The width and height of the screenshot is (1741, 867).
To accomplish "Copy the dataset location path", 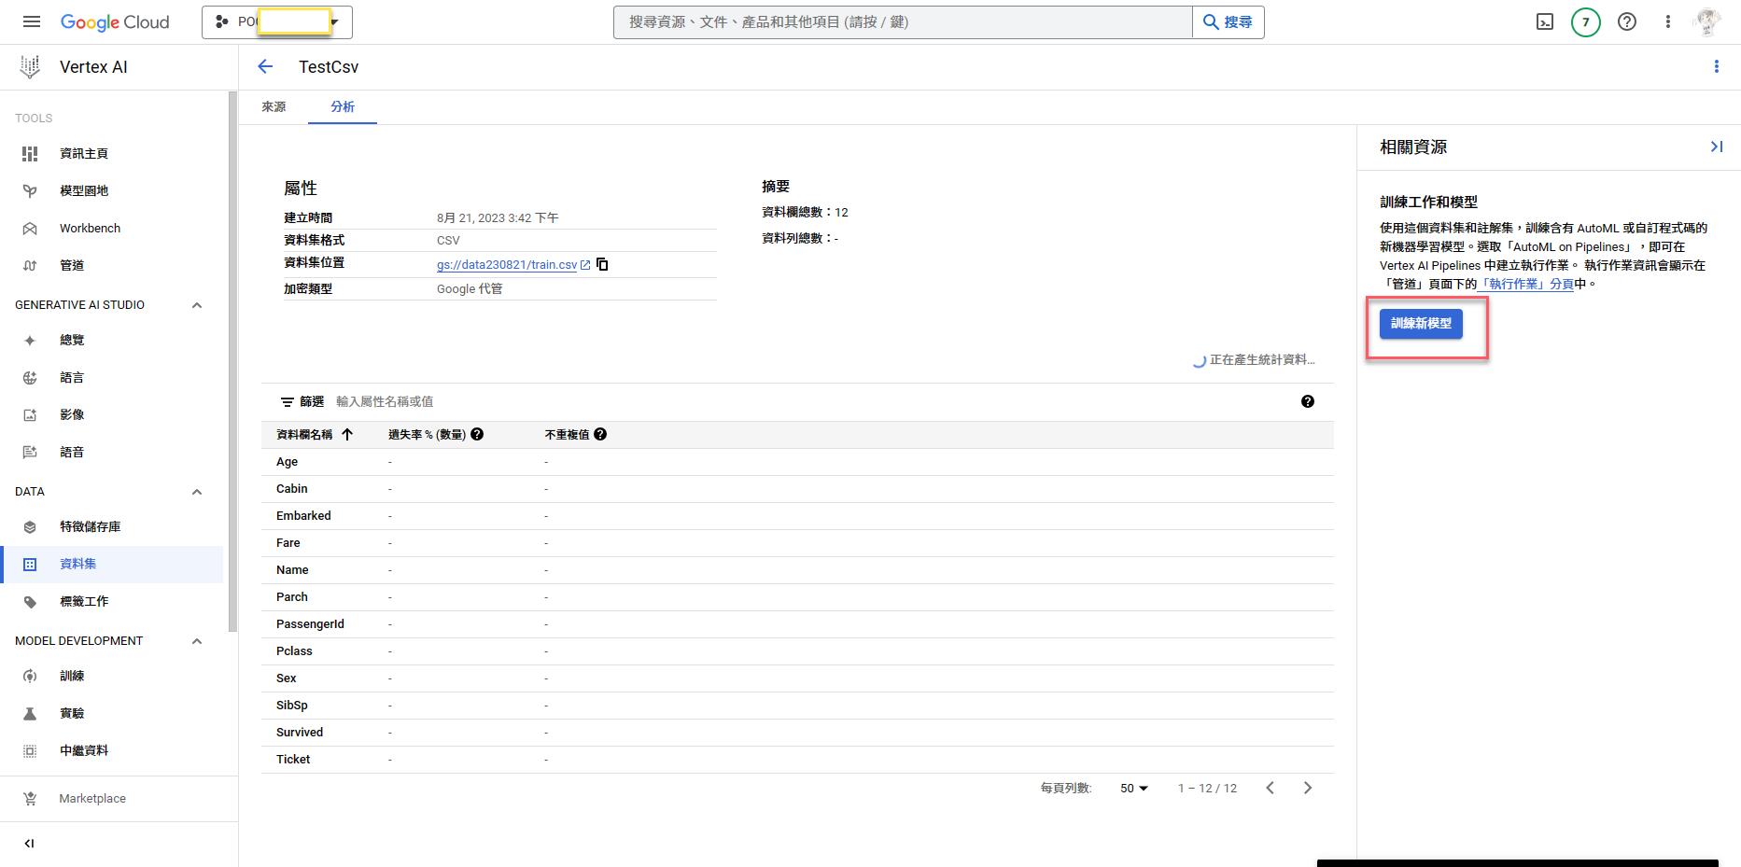I will (x=603, y=264).
